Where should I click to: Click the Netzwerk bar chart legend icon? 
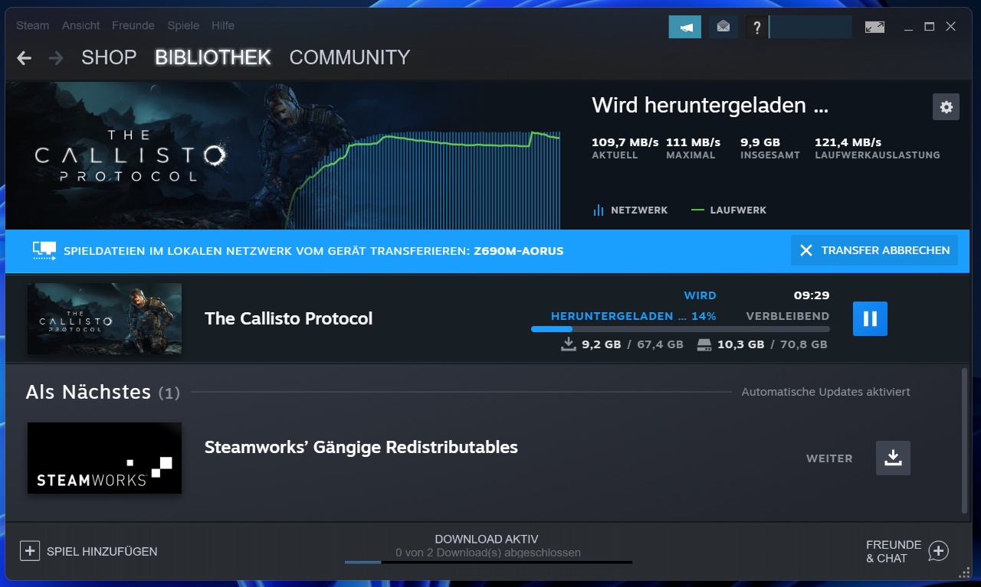[x=599, y=210]
